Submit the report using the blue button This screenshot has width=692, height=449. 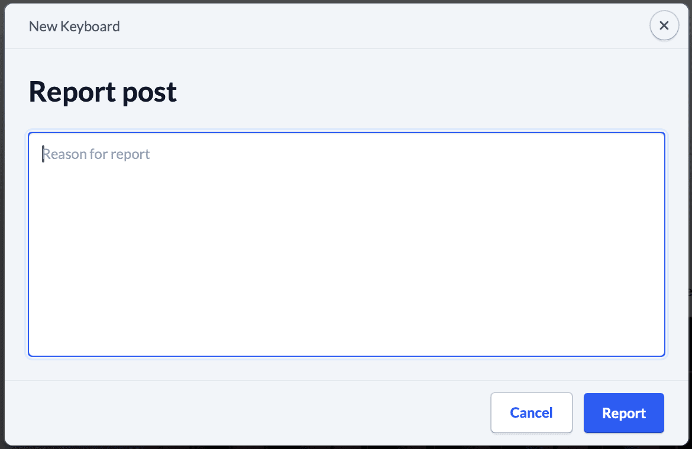point(623,413)
